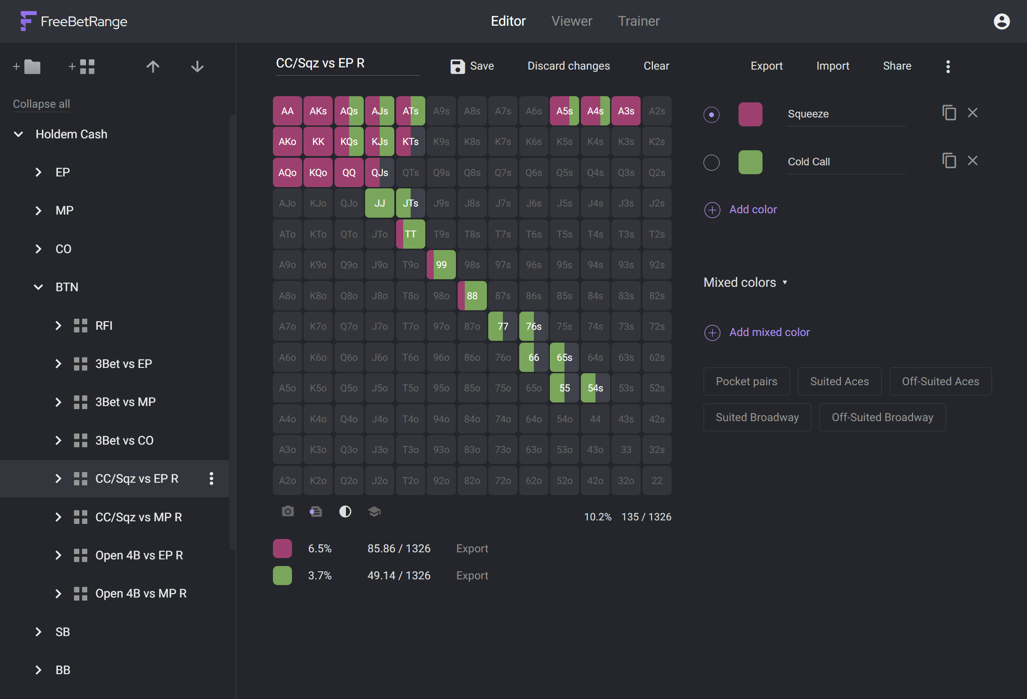The width and height of the screenshot is (1027, 699).
Task: Select the Cold Call radio button
Action: point(712,162)
